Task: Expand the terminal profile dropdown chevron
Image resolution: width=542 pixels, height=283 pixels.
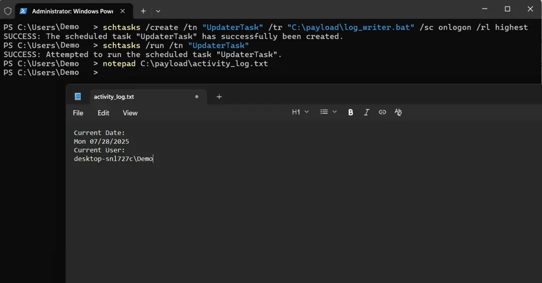Action: (158, 11)
